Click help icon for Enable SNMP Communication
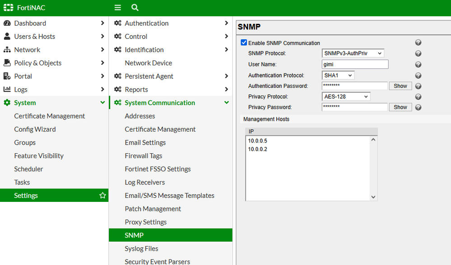Screen dimensions: 451x265 [418, 43]
